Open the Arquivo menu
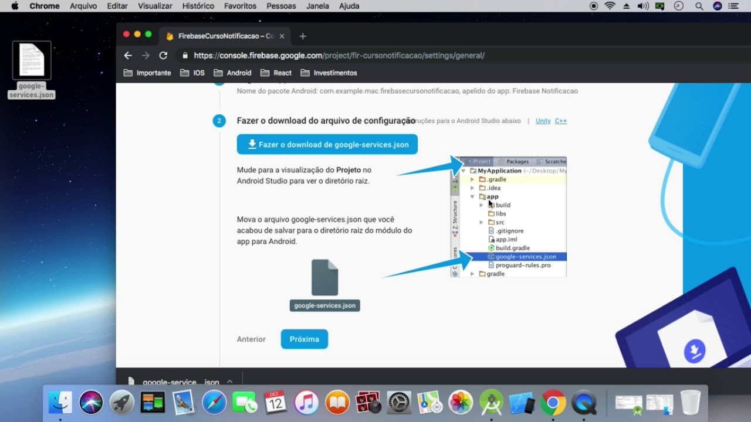 click(83, 6)
